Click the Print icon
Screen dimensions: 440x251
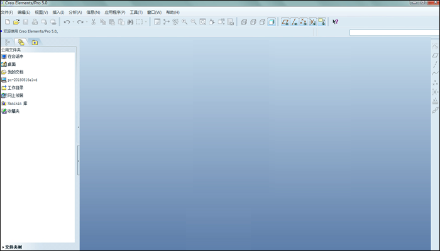tap(35, 22)
